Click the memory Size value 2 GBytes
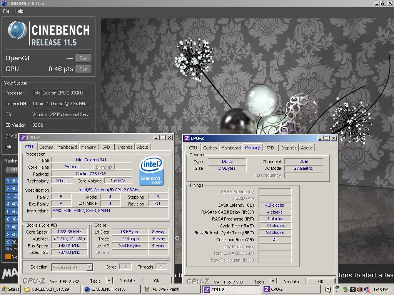Screen dimensions: 394x295 pyautogui.click(x=227, y=168)
